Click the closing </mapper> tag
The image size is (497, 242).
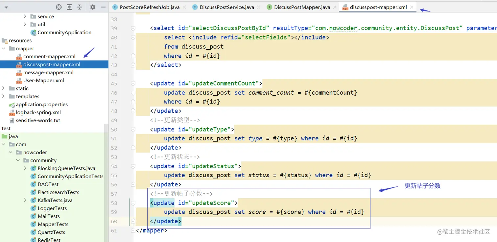point(152,230)
